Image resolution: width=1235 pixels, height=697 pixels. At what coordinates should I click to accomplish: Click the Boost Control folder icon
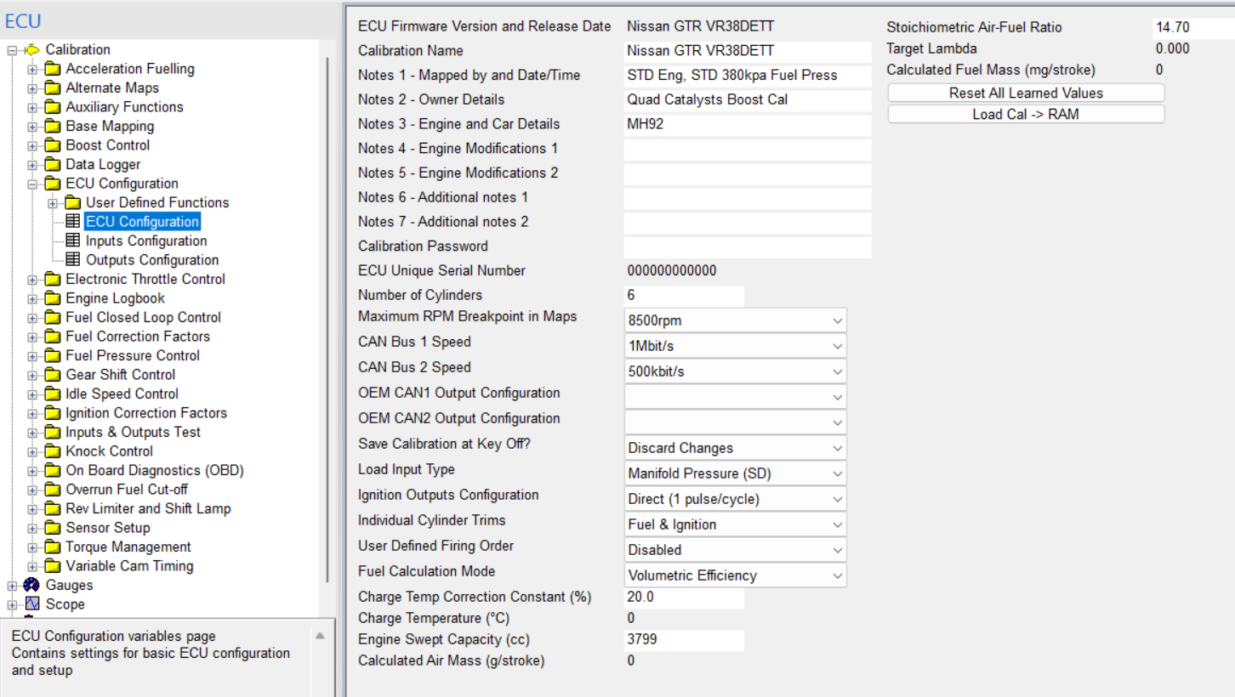pos(53,145)
